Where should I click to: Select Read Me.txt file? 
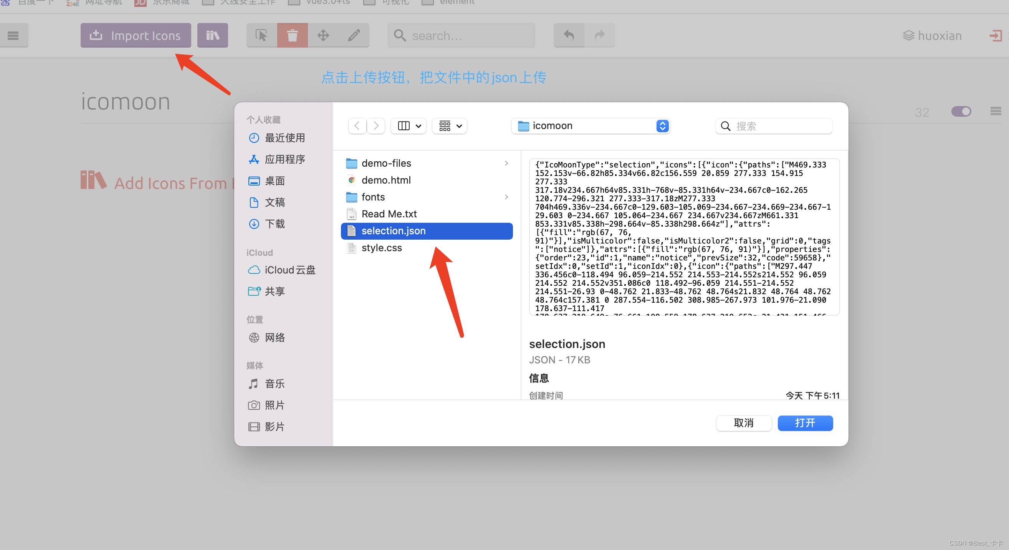pyautogui.click(x=426, y=214)
